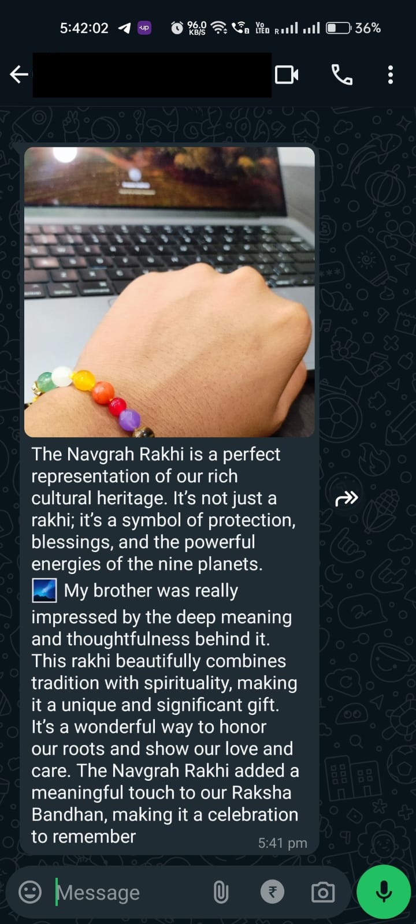Start a voice call with phone icon
Screen dimensions: 416x924
click(x=341, y=74)
